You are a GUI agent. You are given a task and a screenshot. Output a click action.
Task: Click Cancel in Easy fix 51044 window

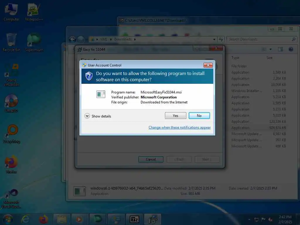click(151, 159)
